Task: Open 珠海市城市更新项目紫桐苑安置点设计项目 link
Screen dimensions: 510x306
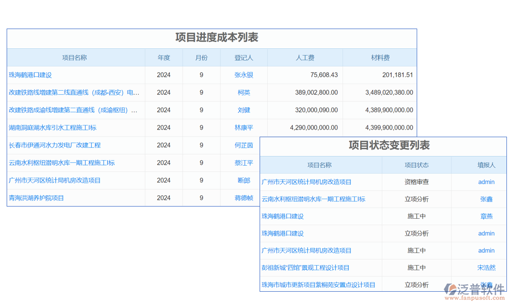Action: tap(318, 285)
